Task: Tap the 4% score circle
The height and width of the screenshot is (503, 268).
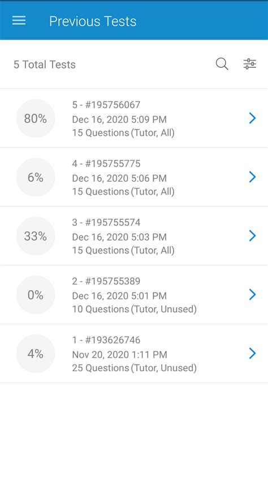Action: (36, 354)
